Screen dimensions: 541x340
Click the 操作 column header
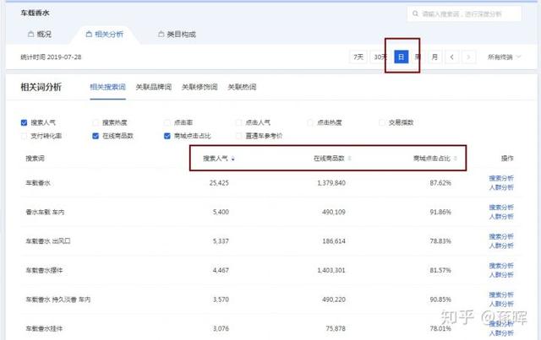[x=507, y=159]
